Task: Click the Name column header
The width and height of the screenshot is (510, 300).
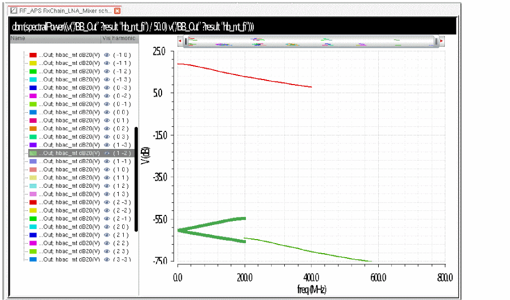Action: 56,38
